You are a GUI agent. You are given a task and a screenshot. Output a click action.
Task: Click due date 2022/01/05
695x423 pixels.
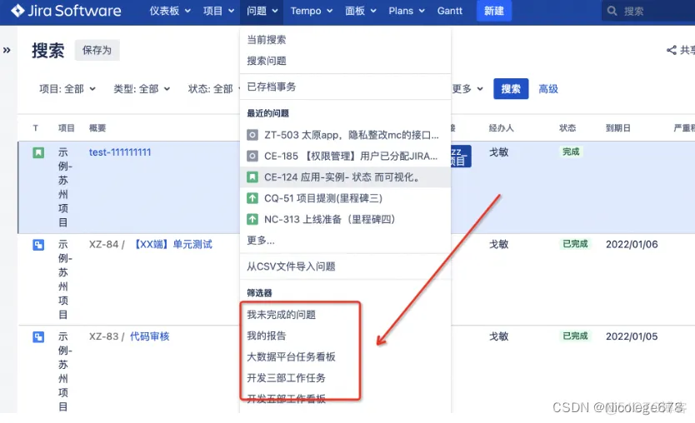click(632, 336)
